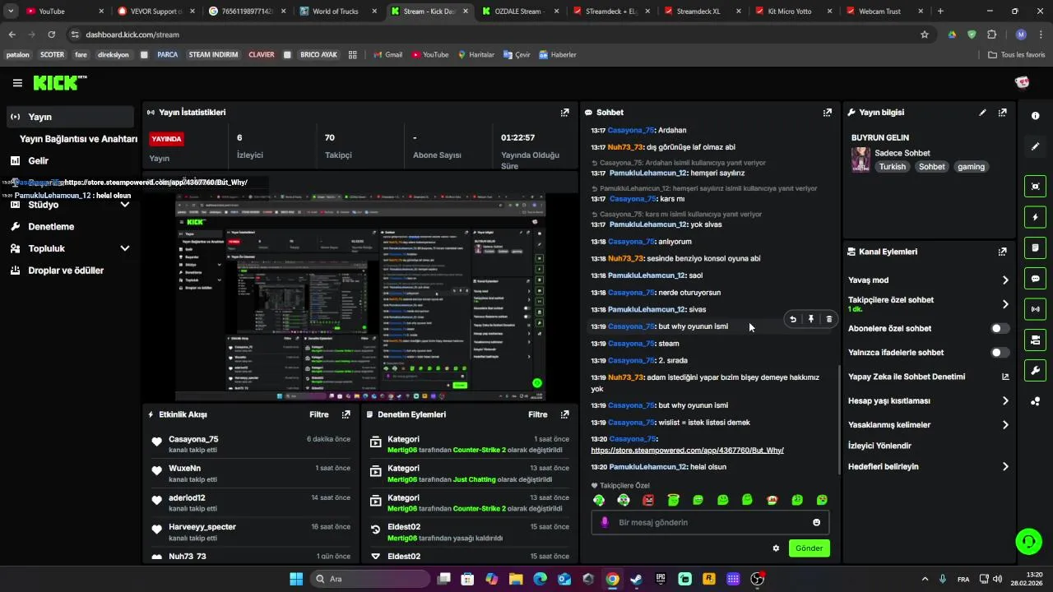Toggle the chat bubble widget icon
The image size is (1053, 592).
click(x=1035, y=279)
